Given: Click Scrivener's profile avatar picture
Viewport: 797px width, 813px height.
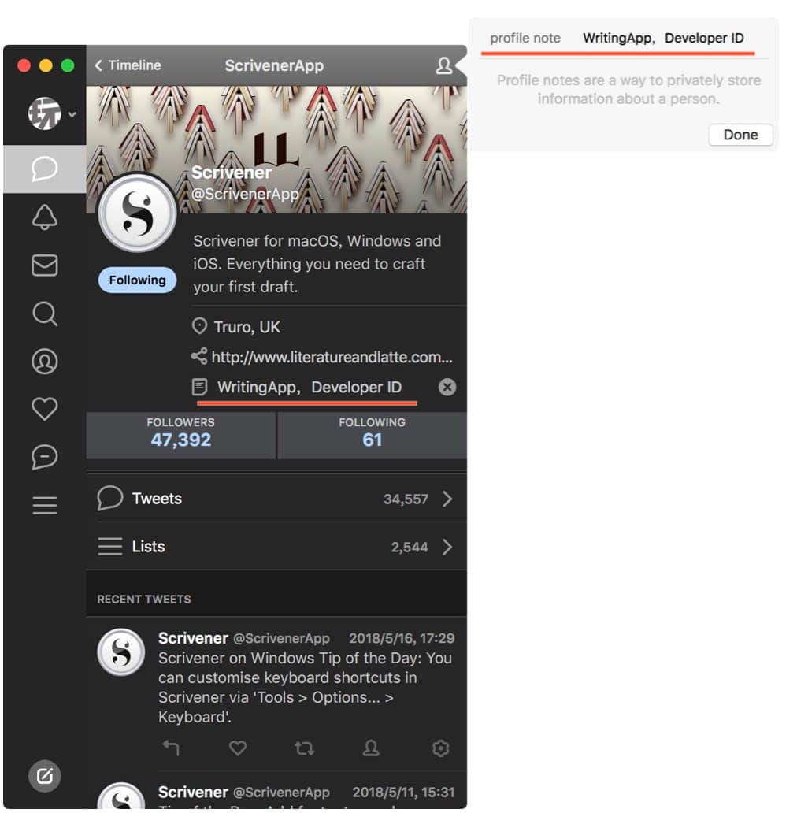Looking at the screenshot, I should coord(137,213).
